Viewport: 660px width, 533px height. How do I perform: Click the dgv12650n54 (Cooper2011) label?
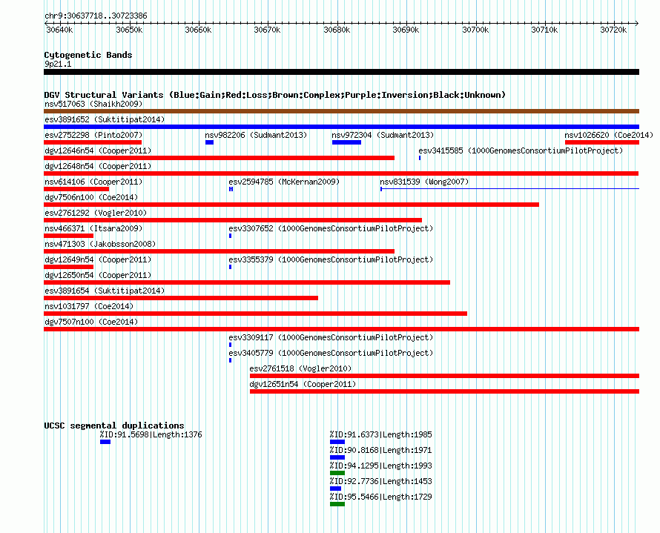[x=98, y=275]
